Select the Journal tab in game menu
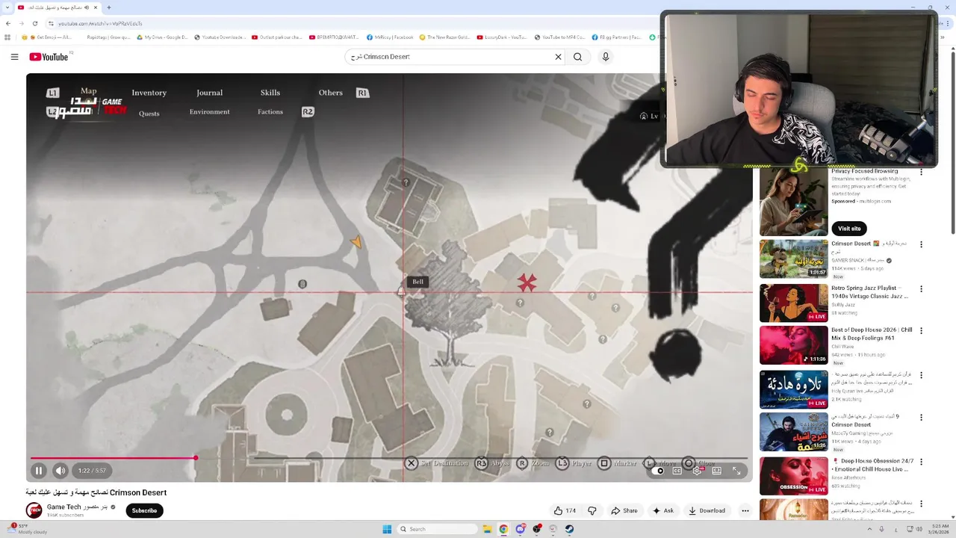The height and width of the screenshot is (538, 956). (209, 93)
